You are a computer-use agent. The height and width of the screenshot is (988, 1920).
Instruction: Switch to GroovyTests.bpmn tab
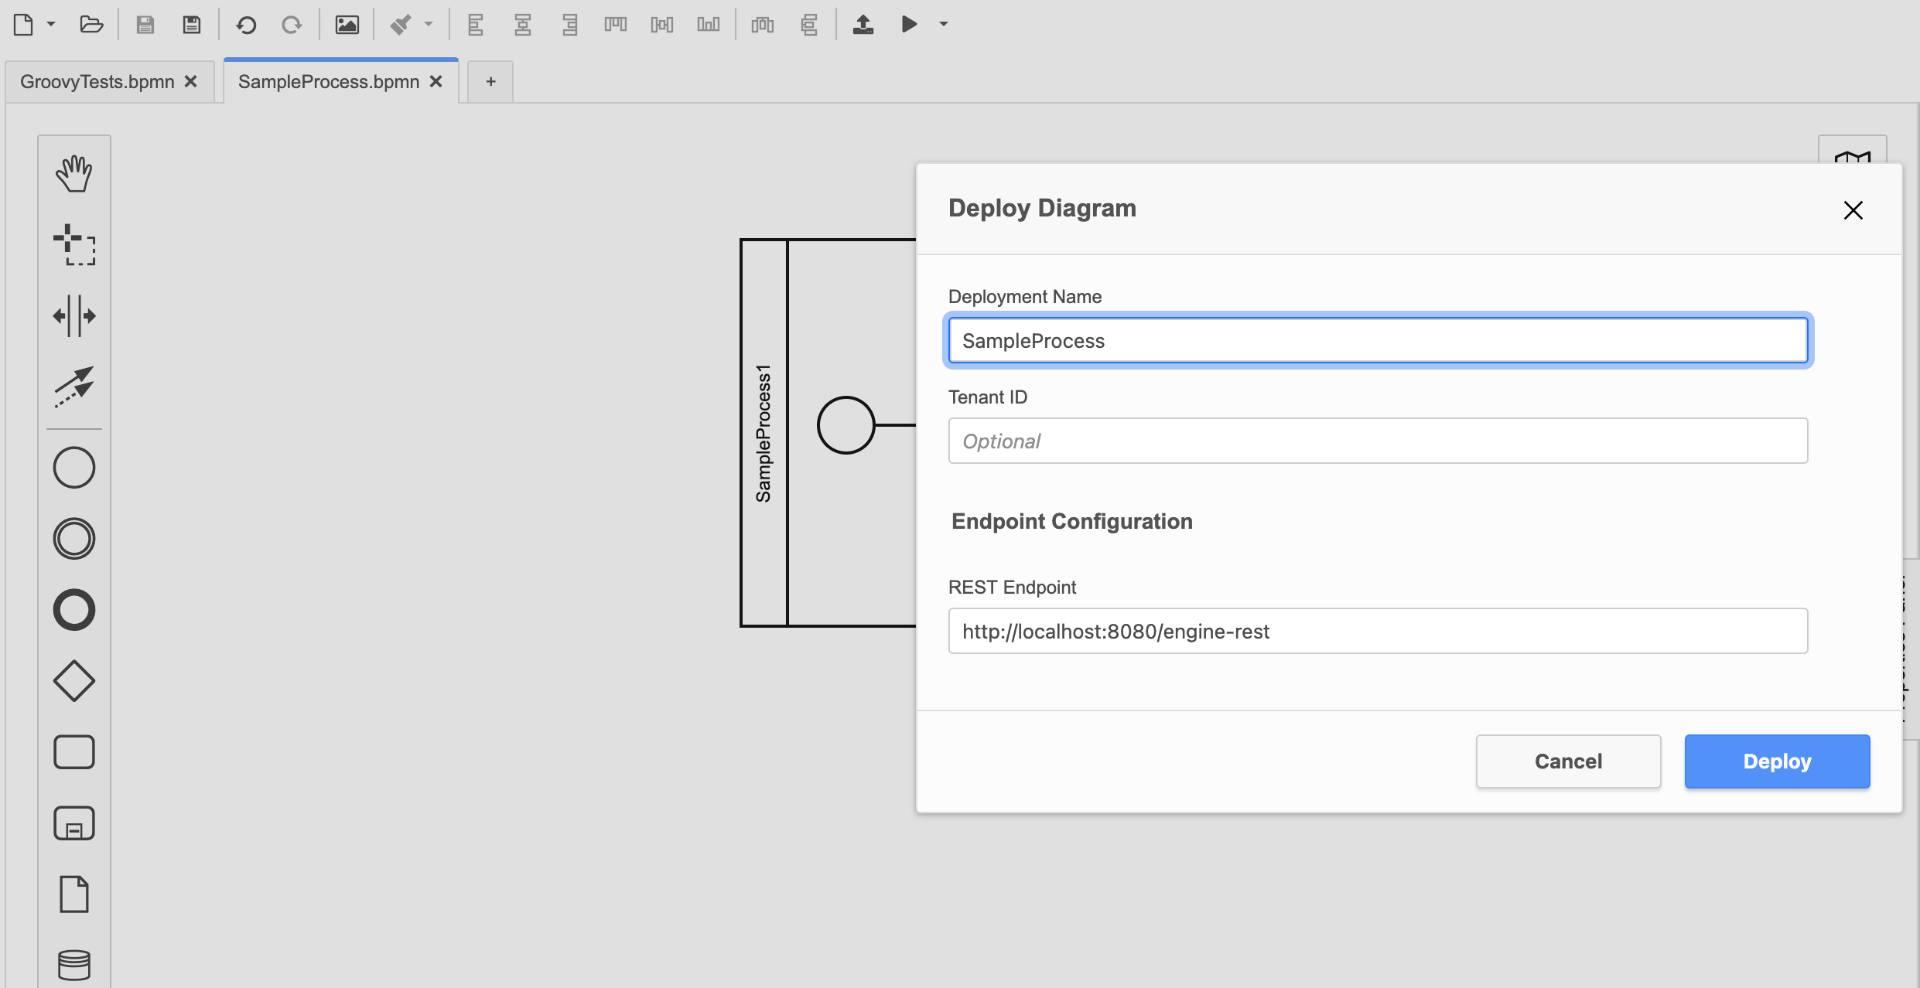(x=97, y=82)
